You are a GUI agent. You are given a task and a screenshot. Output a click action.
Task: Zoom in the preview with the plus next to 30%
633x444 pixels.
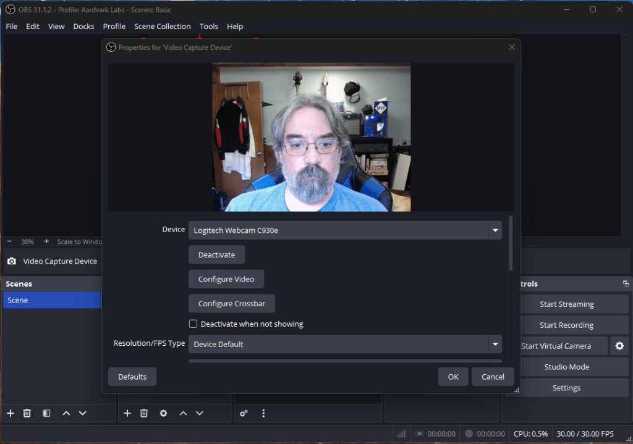click(x=46, y=241)
